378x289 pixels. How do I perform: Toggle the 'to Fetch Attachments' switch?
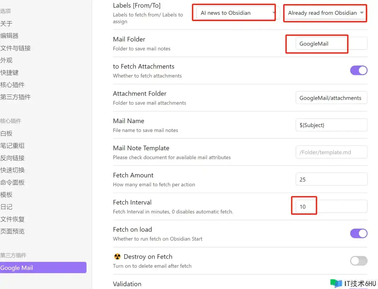[359, 71]
